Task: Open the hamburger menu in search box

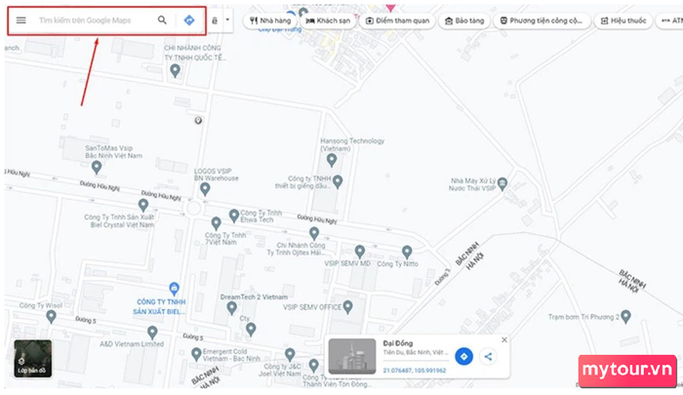Action: [x=20, y=20]
